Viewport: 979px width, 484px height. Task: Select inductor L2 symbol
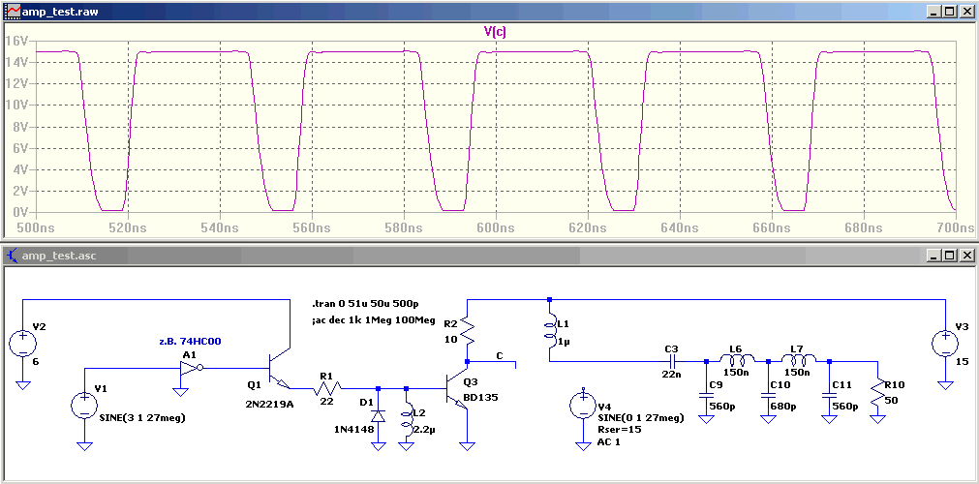tap(407, 420)
